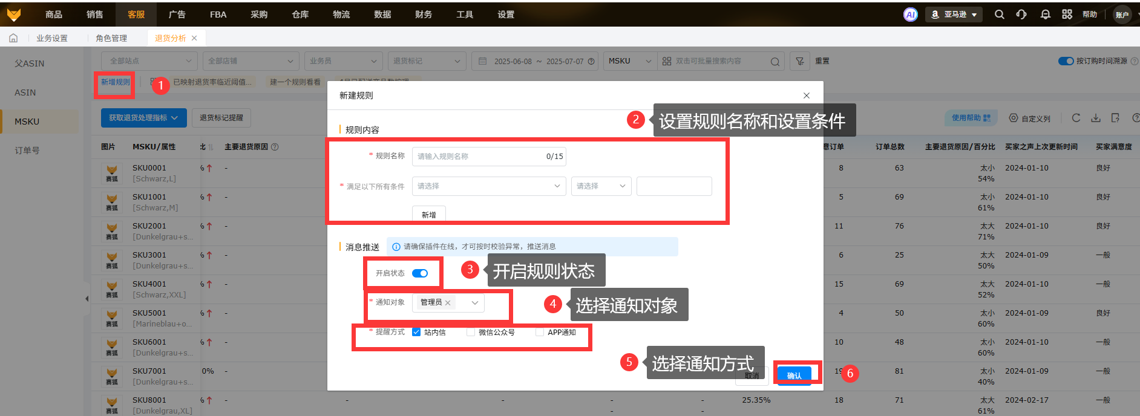This screenshot has width=1140, height=416.
Task: Check the APP通知 checkbox
Action: (x=540, y=332)
